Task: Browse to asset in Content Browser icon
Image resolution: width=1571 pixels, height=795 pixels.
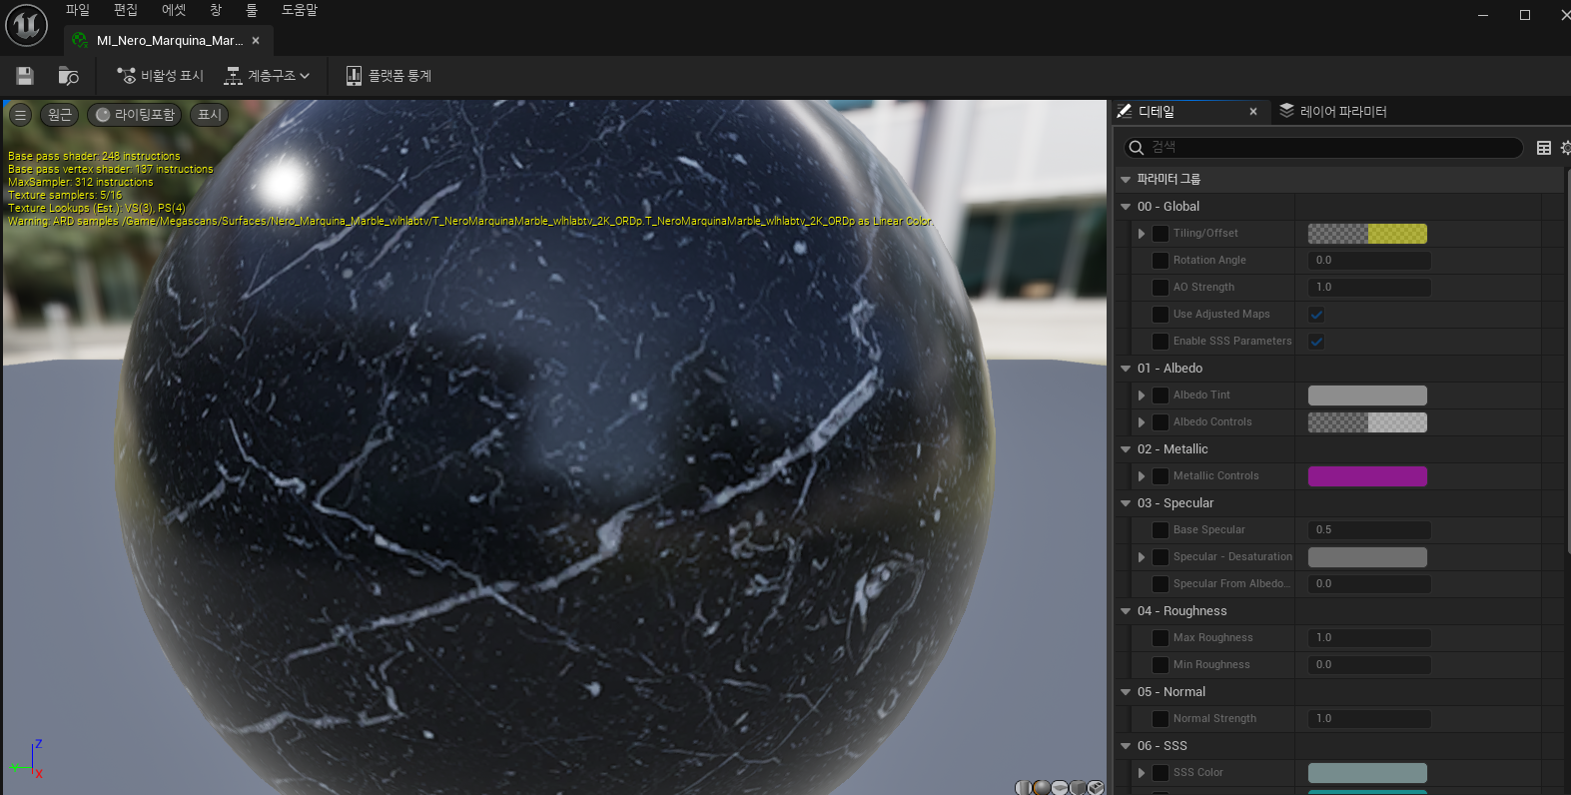Action: point(68,76)
